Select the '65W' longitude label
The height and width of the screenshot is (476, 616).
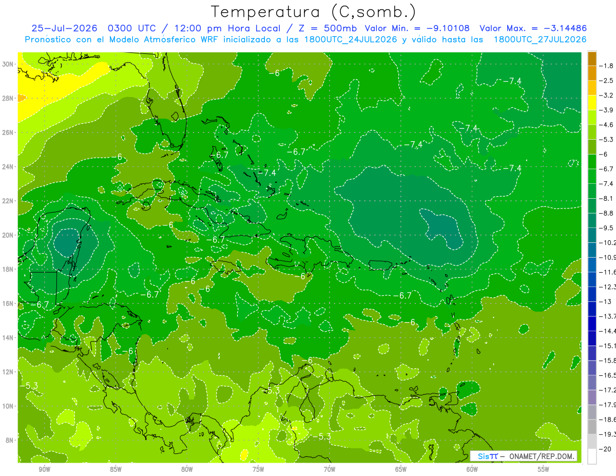point(401,469)
